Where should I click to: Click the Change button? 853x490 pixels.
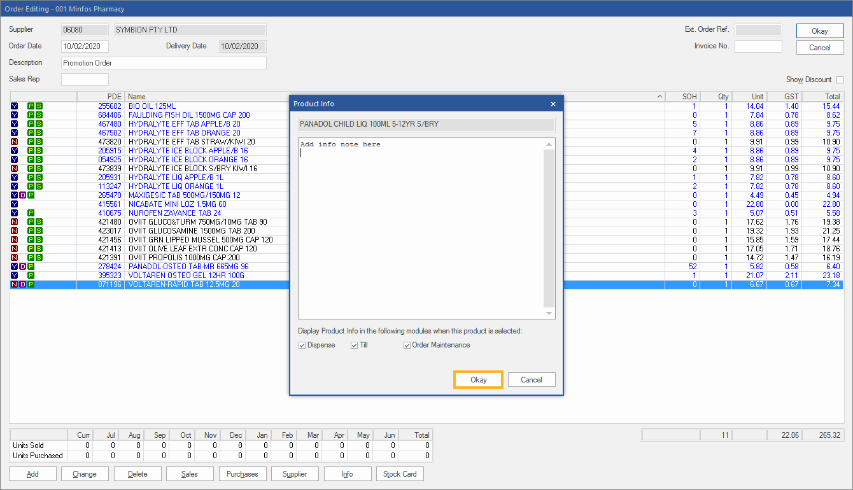(x=85, y=474)
